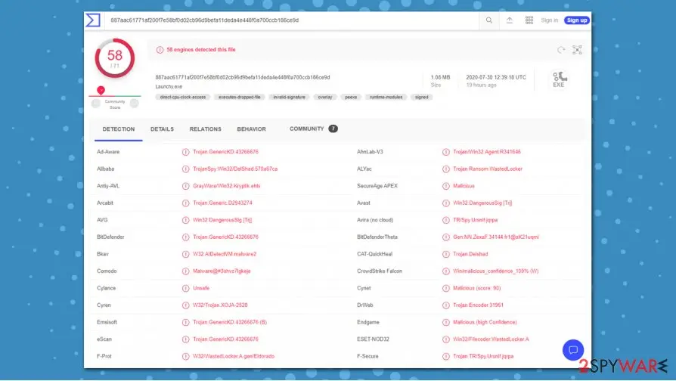The image size is (676, 381).
Task: Click the file hash text under detection banner
Action: [x=242, y=78]
